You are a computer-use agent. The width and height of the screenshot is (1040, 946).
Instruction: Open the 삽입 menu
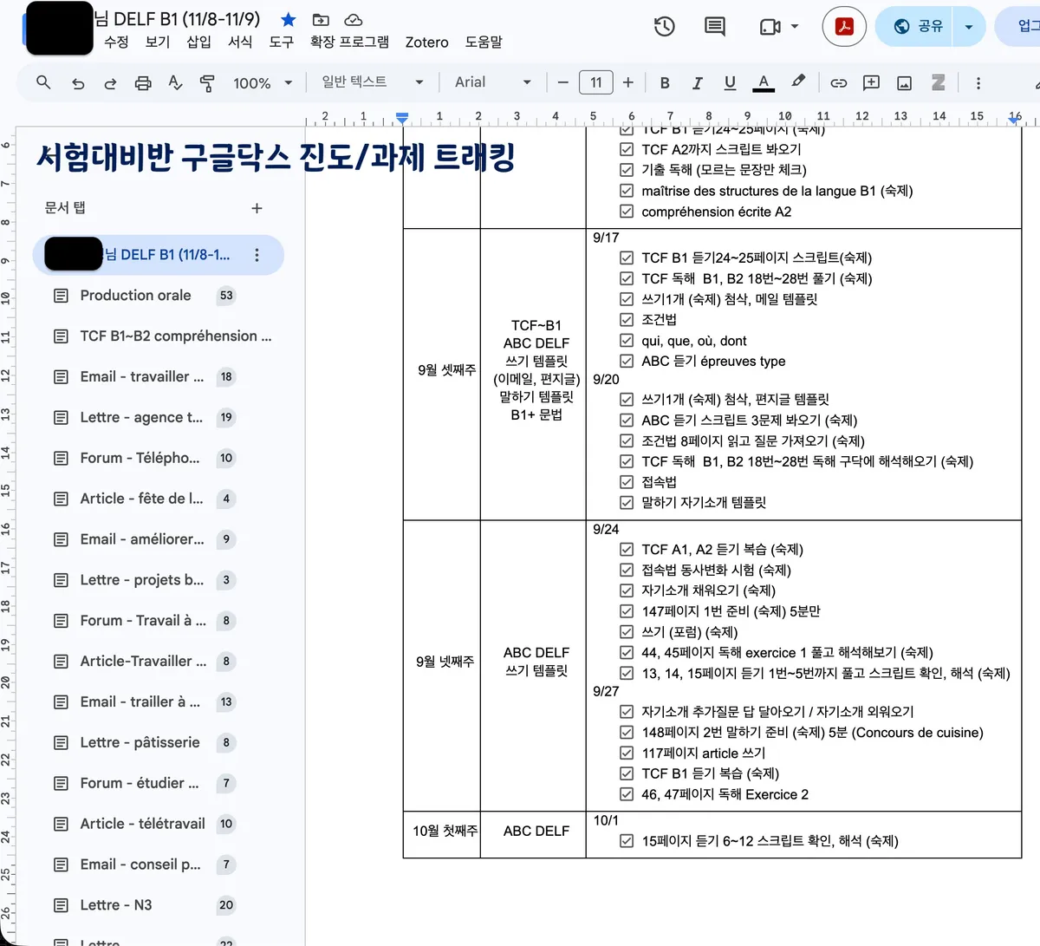(198, 42)
